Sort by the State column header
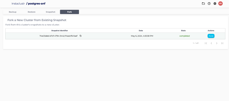Screen dimensions: 229x101 183,31
